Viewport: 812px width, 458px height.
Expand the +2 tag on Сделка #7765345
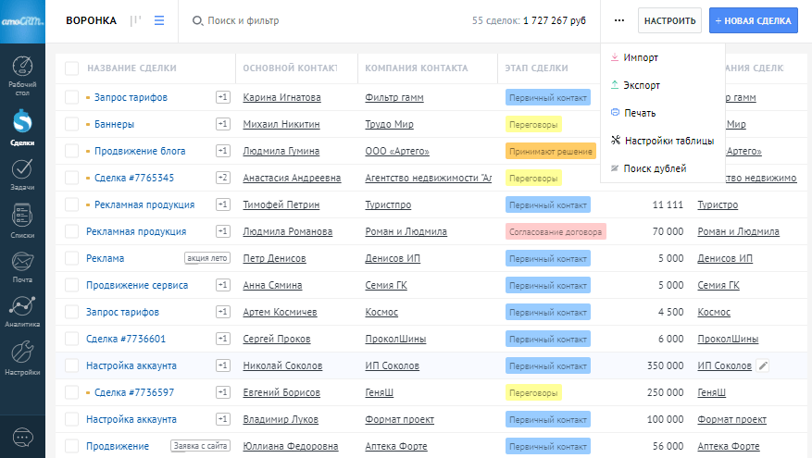click(222, 178)
